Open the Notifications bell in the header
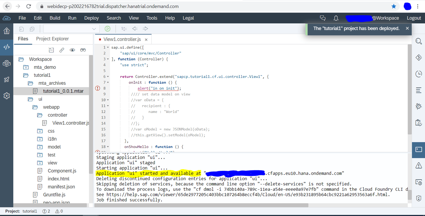The width and height of the screenshot is (425, 216). (336, 18)
